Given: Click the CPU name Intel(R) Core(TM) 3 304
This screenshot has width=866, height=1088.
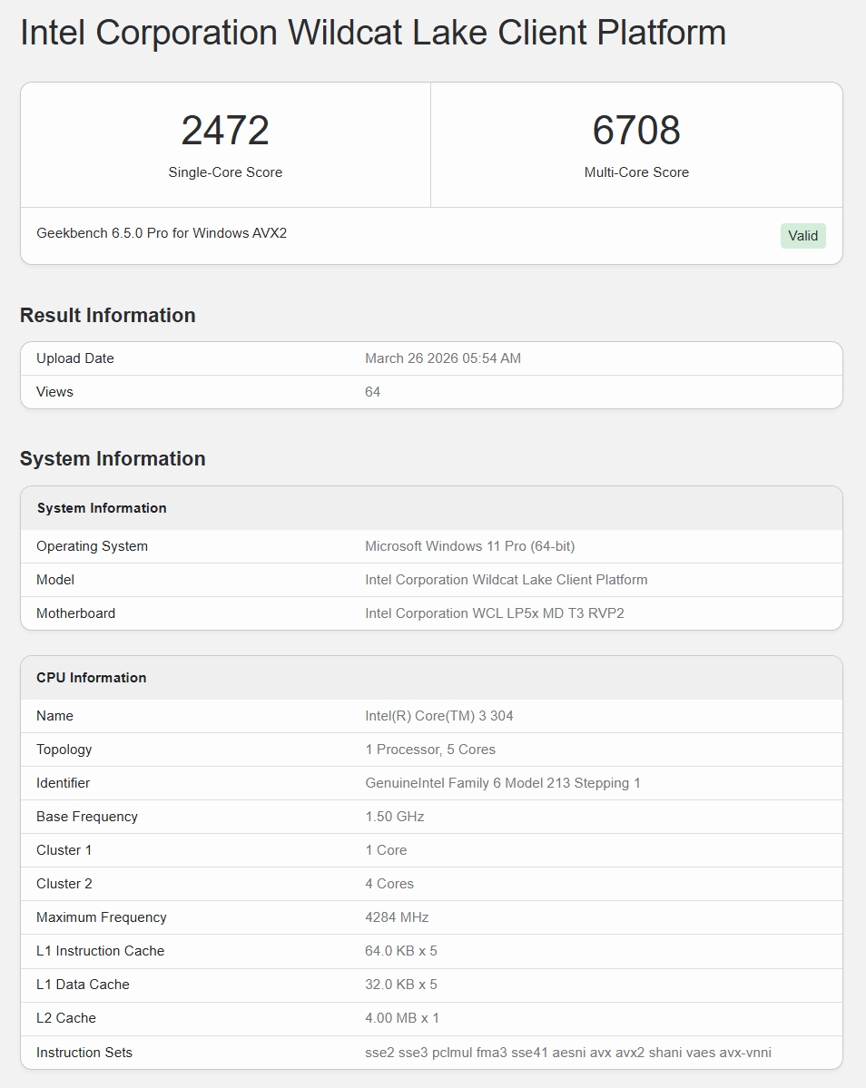Looking at the screenshot, I should 439,716.
